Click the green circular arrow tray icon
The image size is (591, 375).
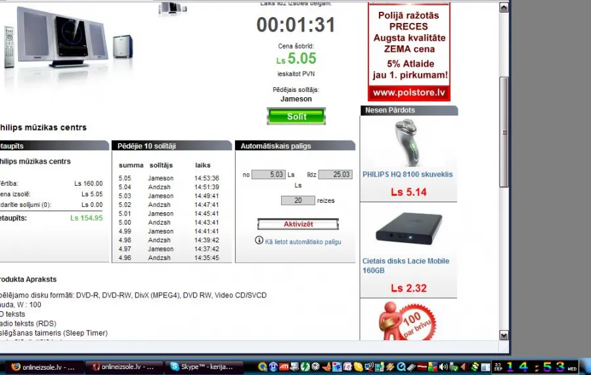pos(305,366)
